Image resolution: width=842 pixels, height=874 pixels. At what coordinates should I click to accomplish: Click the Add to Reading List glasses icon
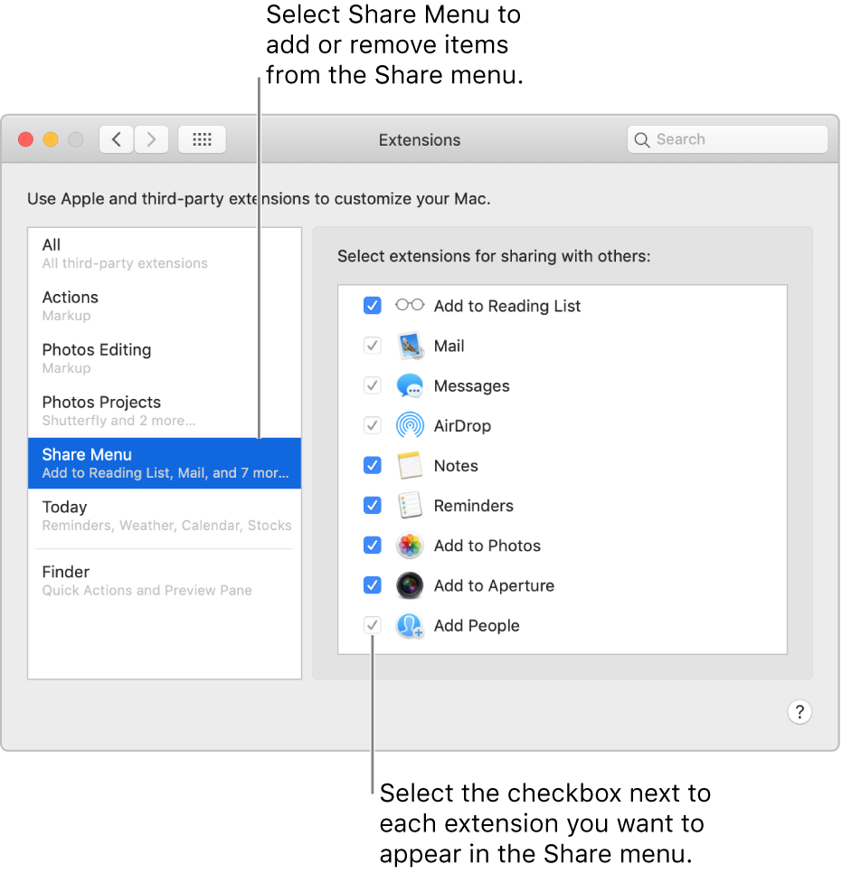tap(409, 306)
